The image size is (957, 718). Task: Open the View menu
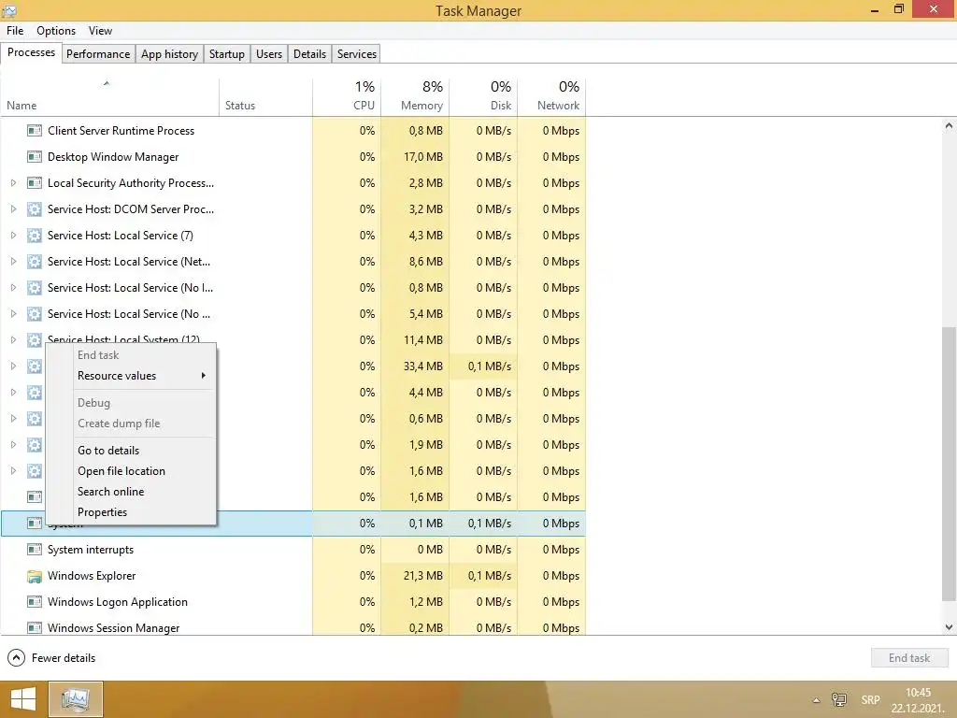[x=100, y=31]
